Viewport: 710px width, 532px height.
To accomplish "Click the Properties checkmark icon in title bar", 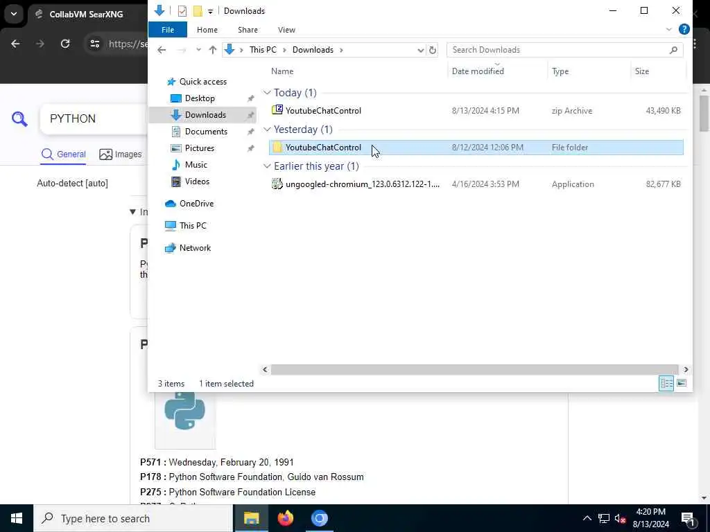I will (182, 11).
